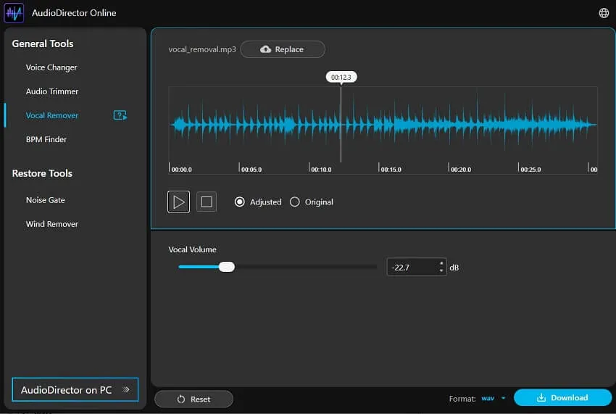
Task: Click the Restore Tools heading
Action: pos(42,173)
